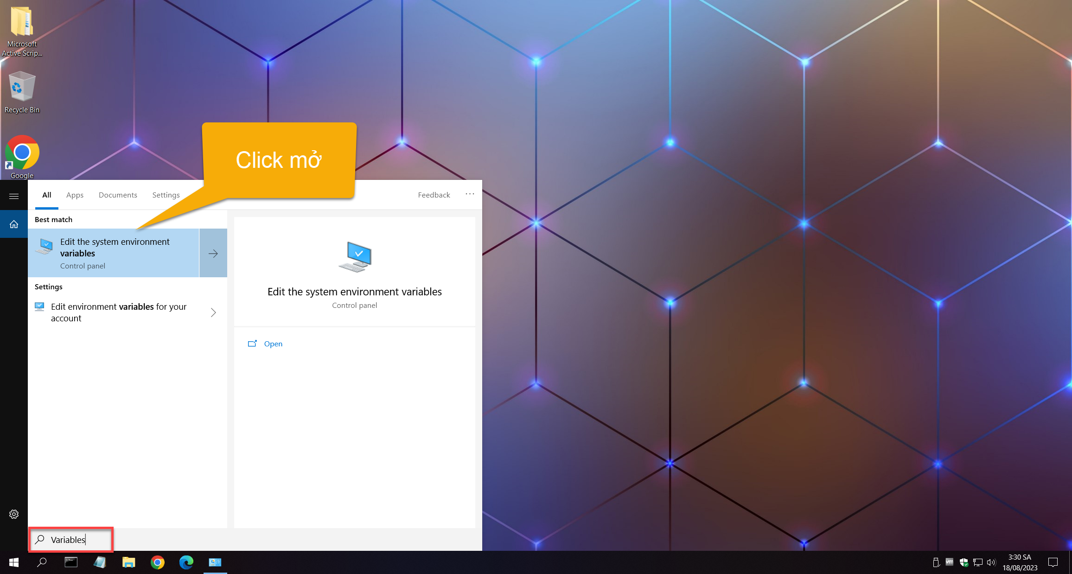
Task: Open the hamburger menu in search panel
Action: point(14,196)
